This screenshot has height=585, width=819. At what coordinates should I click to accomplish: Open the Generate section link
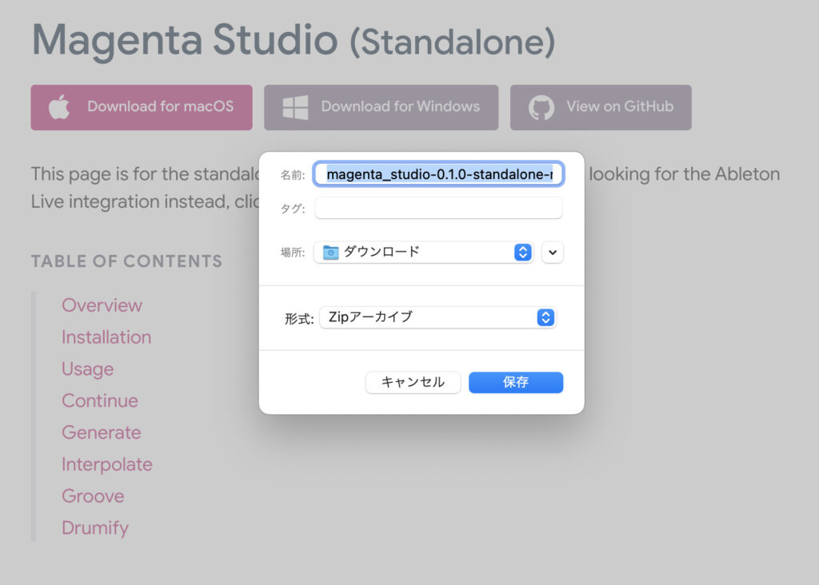pos(102,432)
